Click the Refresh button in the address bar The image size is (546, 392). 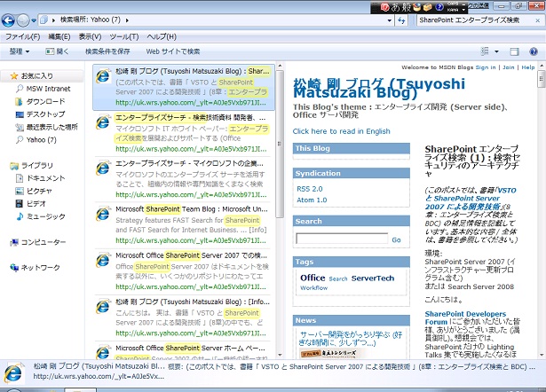coord(402,20)
